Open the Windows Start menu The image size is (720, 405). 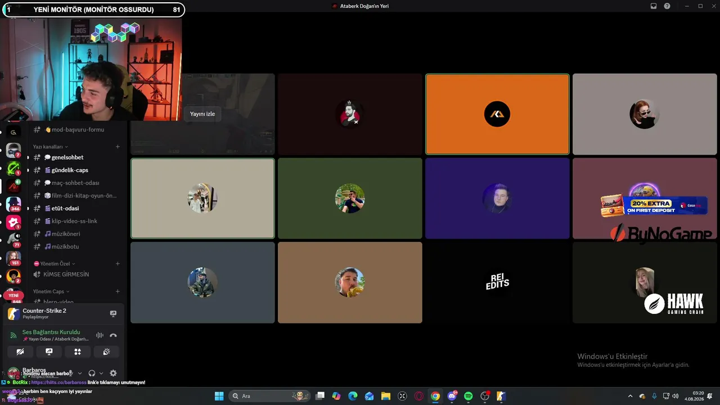coord(219,396)
